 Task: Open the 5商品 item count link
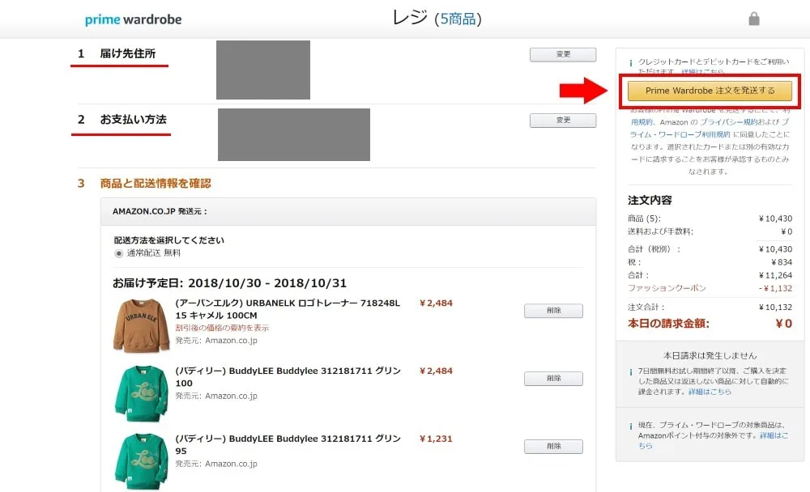(x=458, y=19)
